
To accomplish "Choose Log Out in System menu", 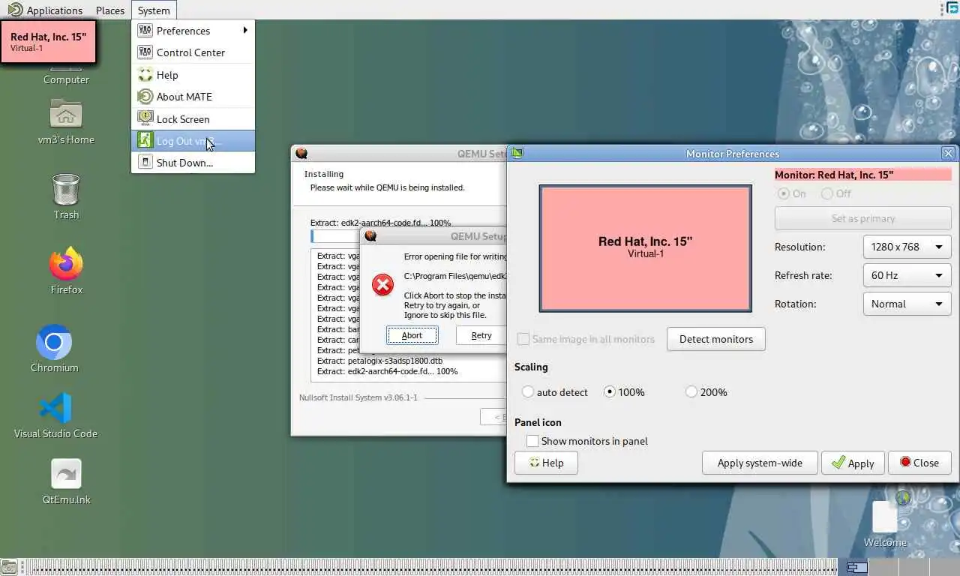I will pos(193,141).
